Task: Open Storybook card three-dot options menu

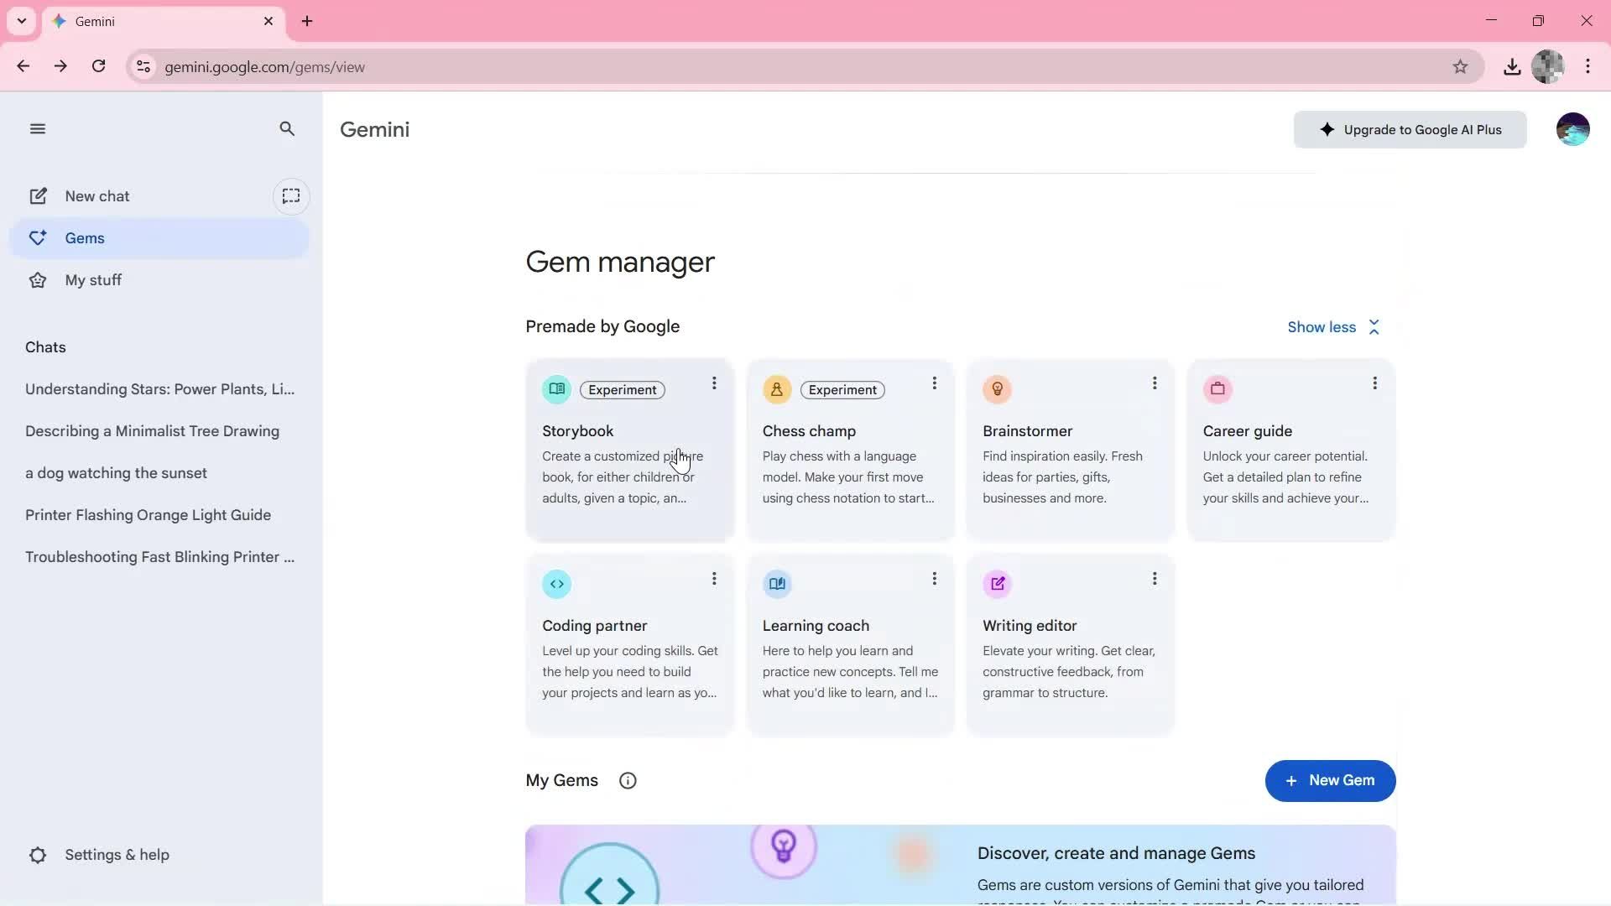Action: point(714,383)
